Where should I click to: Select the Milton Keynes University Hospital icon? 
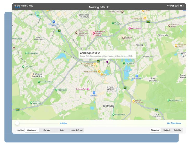coord(94,33)
